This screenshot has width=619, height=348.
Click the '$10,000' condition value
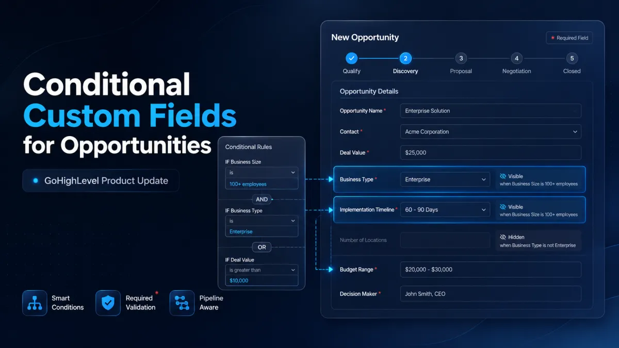[239, 280]
